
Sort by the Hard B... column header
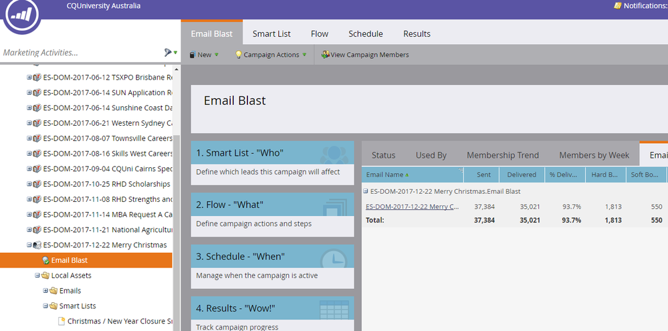click(605, 175)
